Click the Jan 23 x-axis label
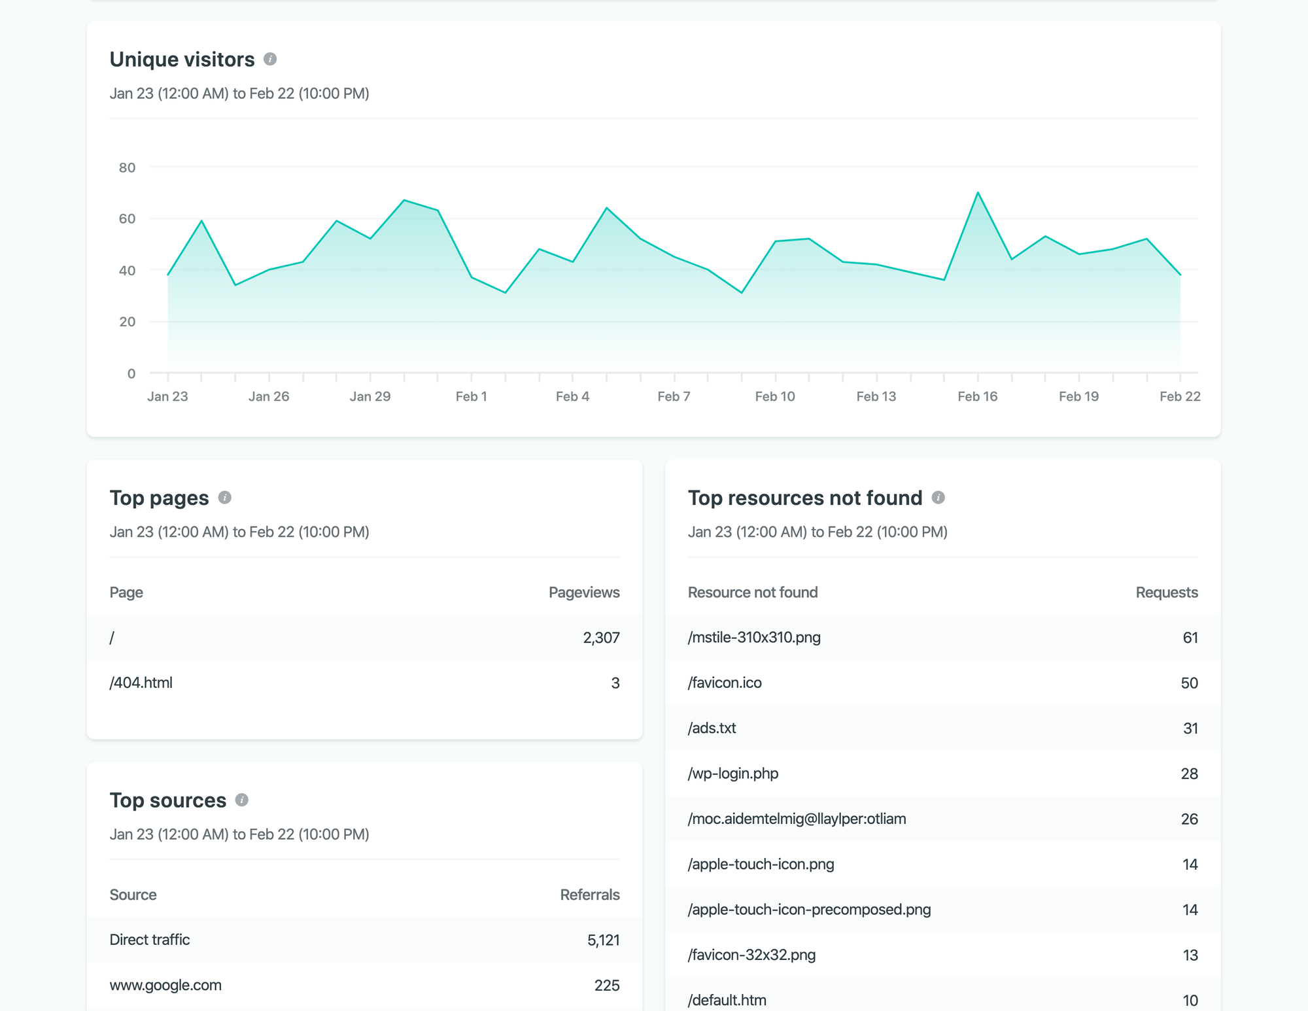This screenshot has width=1308, height=1011. click(167, 396)
